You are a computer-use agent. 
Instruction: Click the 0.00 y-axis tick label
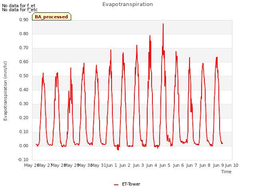24,146
